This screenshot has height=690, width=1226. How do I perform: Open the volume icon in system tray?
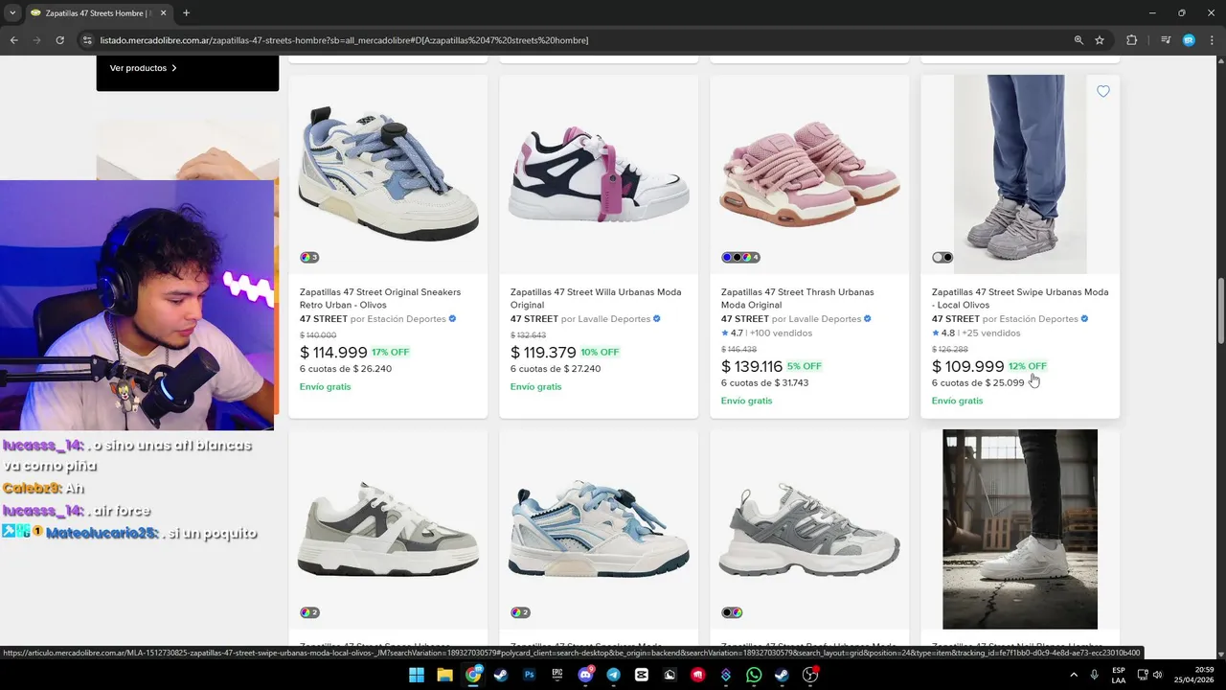(1157, 675)
